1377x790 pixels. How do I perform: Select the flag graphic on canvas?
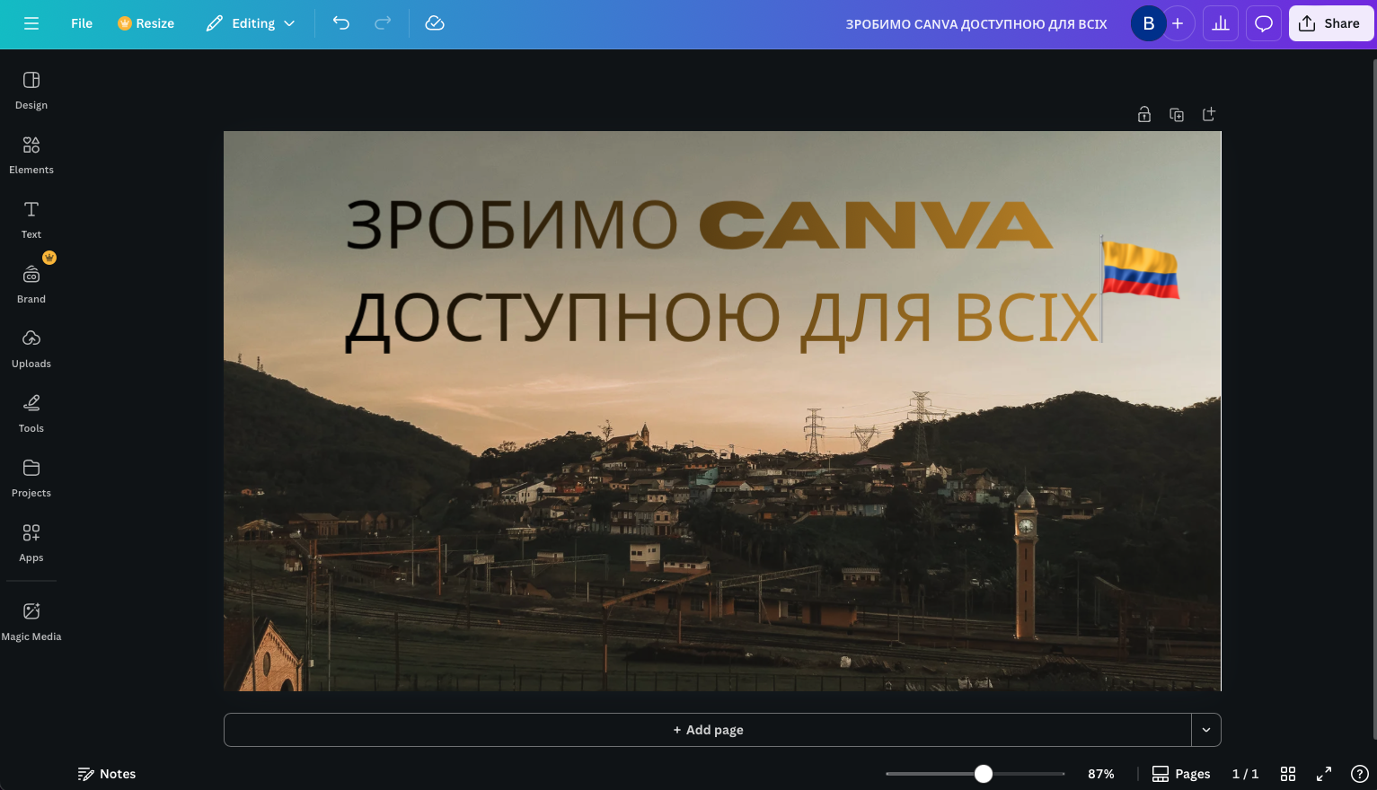pos(1139,289)
